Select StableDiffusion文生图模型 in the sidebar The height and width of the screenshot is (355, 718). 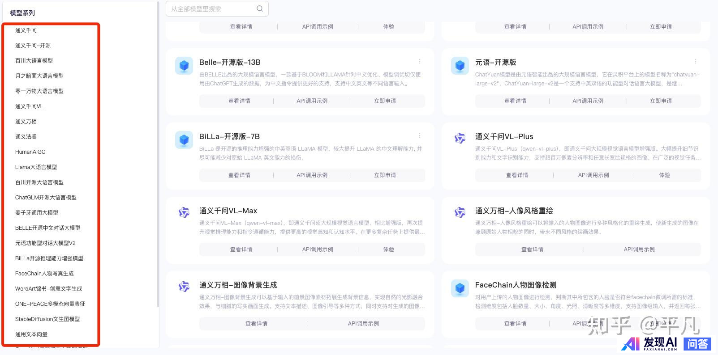click(47, 319)
